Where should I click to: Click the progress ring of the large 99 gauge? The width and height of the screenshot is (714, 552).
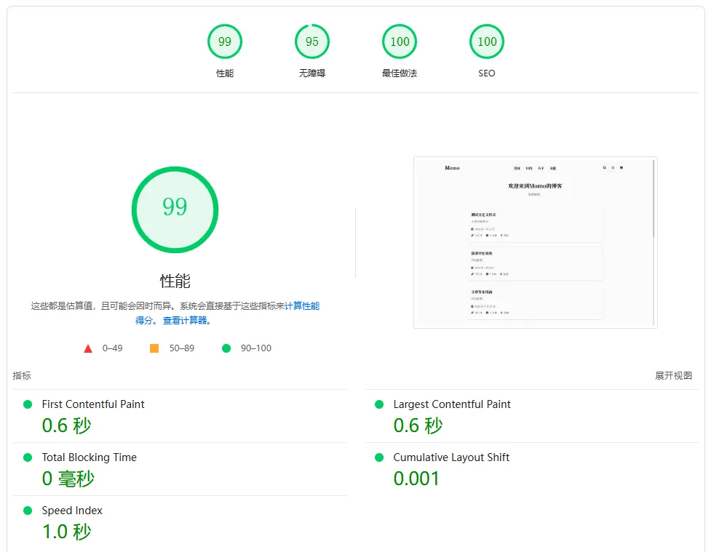click(175, 170)
